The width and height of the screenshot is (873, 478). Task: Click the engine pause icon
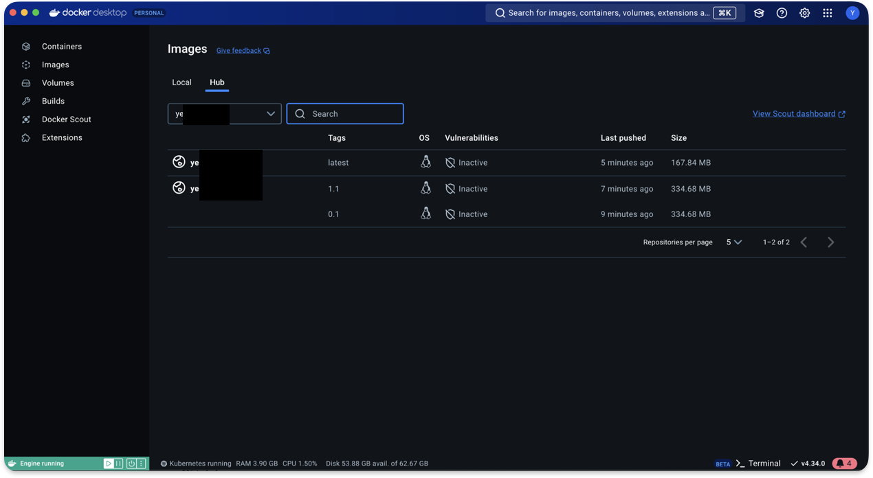[x=118, y=464]
